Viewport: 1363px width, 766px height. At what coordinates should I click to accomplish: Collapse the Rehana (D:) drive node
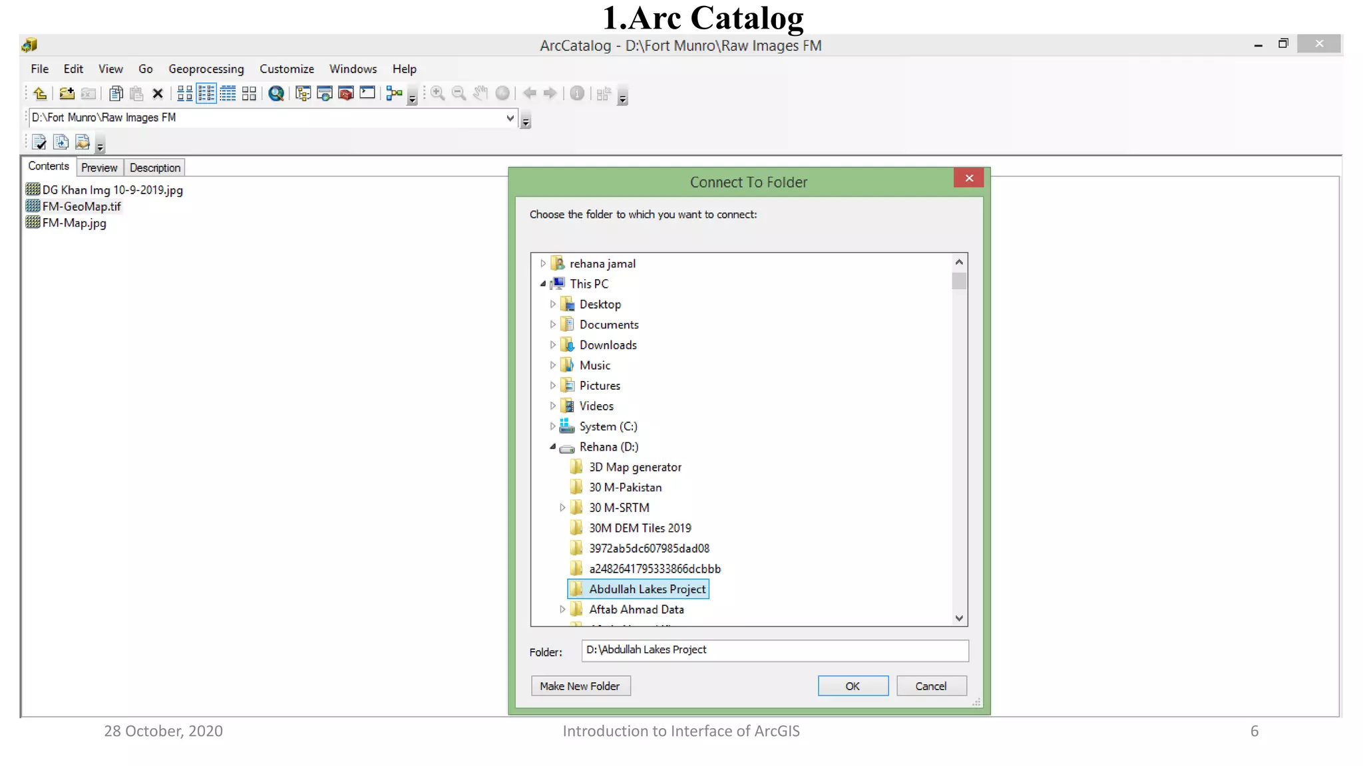click(x=552, y=447)
